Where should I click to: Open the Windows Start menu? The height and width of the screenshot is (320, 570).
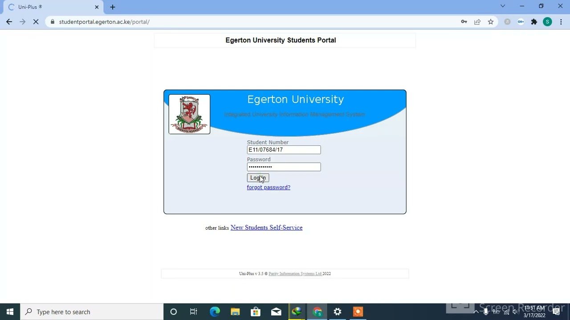(x=9, y=312)
